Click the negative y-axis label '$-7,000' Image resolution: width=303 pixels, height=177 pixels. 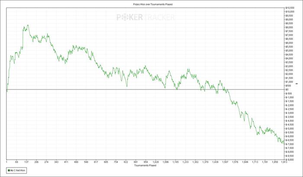pos(290,144)
